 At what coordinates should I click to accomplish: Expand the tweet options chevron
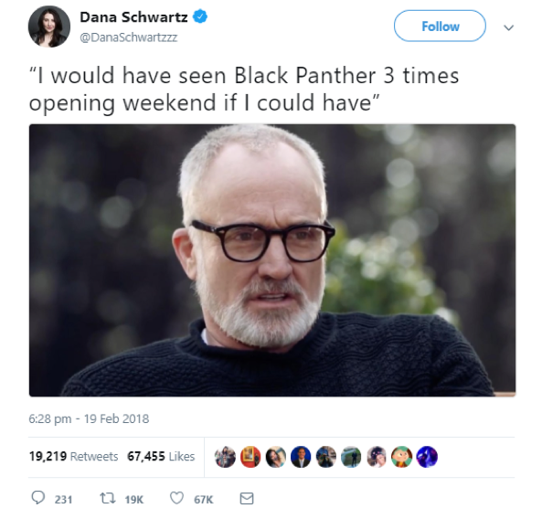coord(508,27)
